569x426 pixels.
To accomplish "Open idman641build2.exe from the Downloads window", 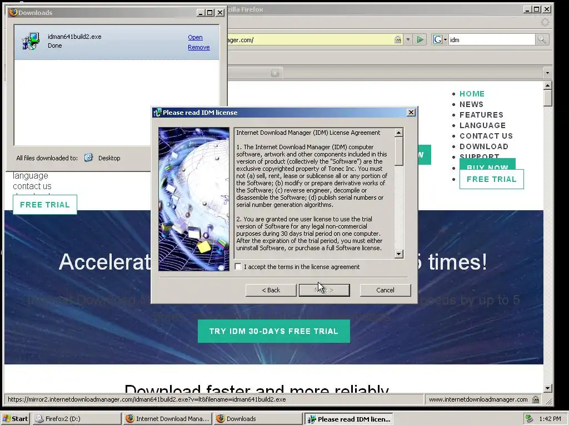I will [x=195, y=37].
